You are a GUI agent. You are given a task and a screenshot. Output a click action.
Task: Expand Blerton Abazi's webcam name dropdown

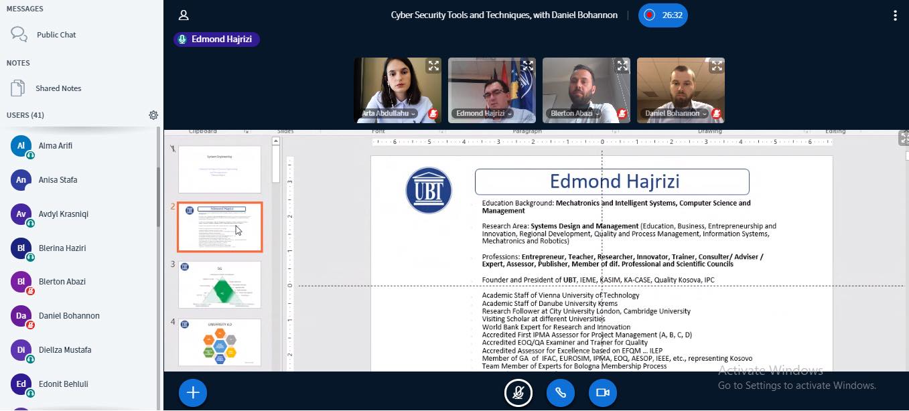point(575,114)
